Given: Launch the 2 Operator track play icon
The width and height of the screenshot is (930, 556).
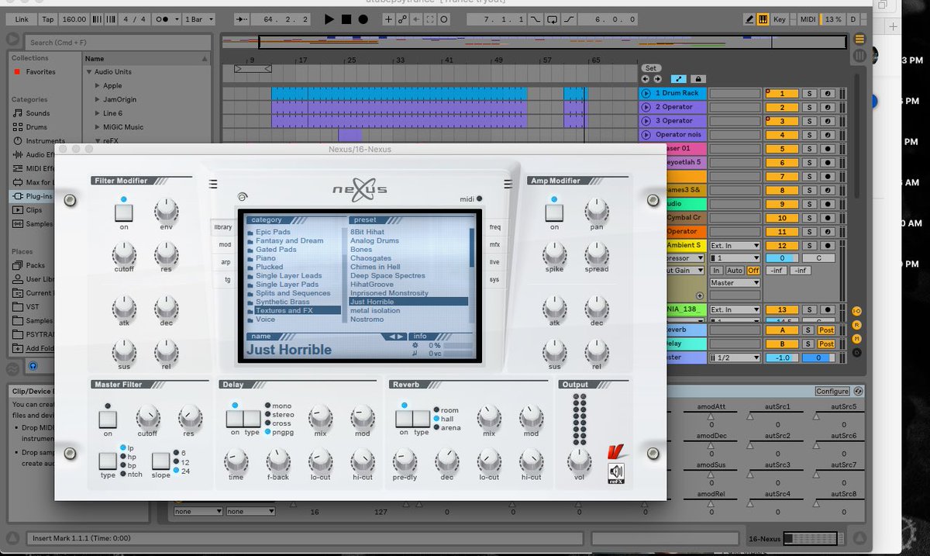Looking at the screenshot, I should (x=646, y=107).
